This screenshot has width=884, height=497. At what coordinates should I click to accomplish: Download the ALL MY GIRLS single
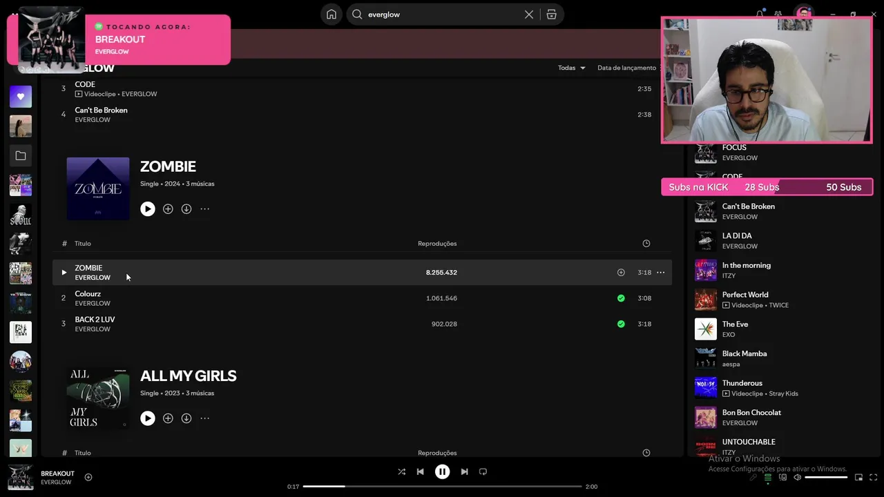coord(186,418)
